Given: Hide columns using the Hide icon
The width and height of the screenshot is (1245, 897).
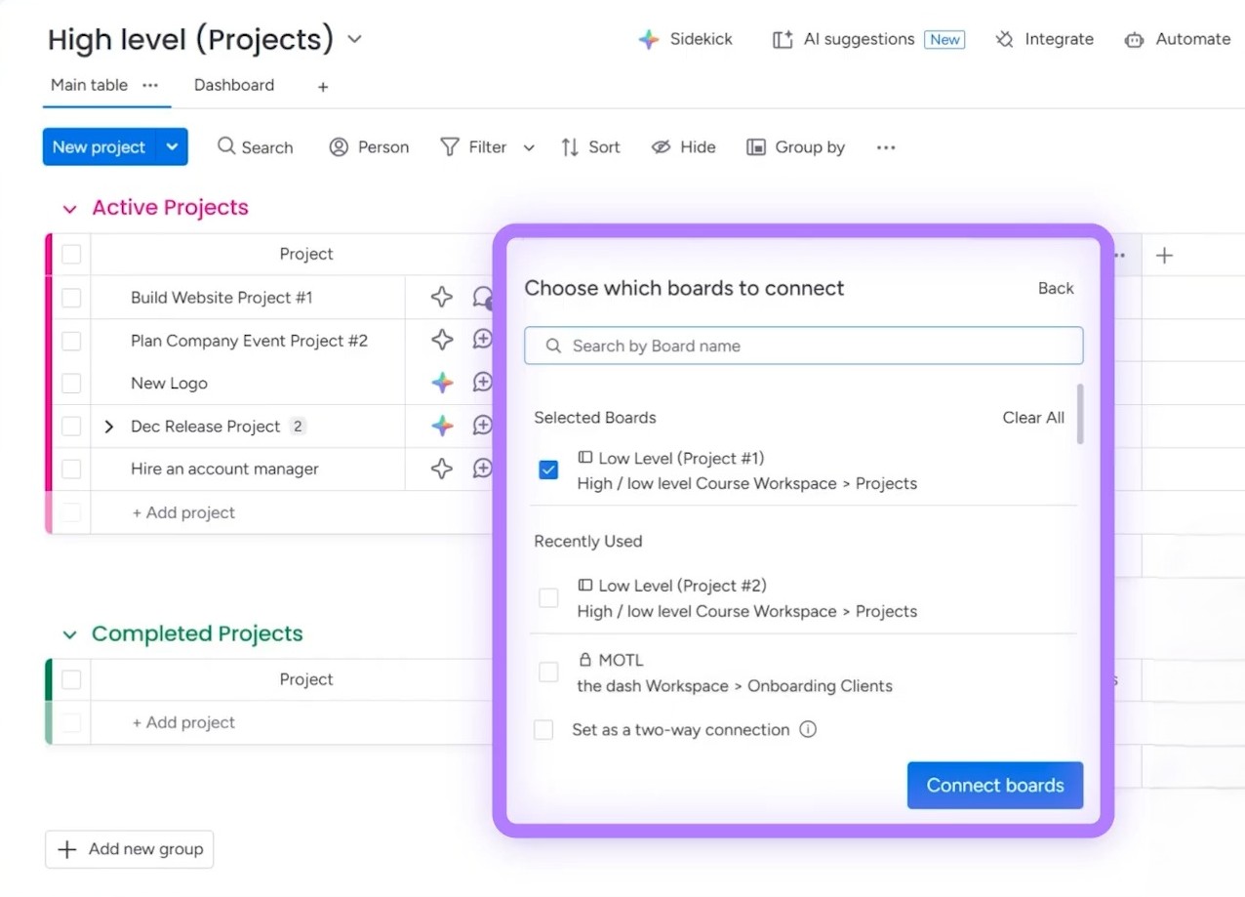Looking at the screenshot, I should click(683, 146).
